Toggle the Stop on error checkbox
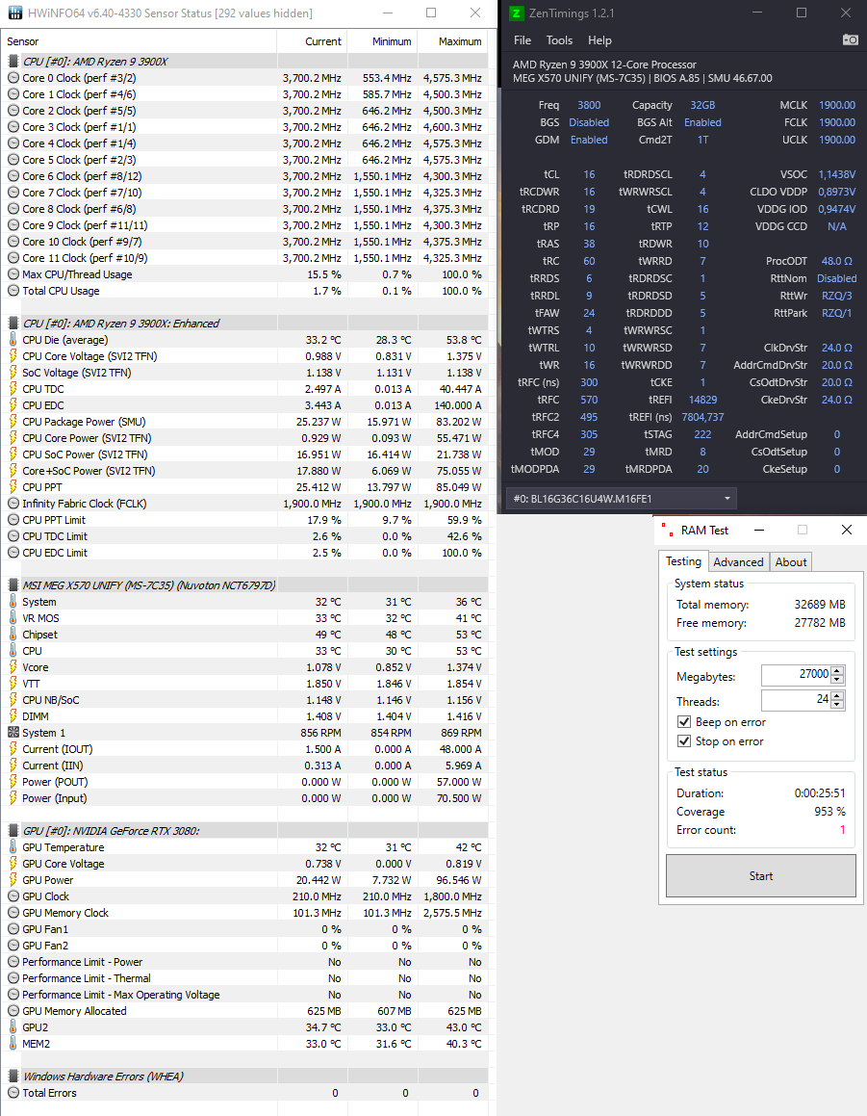Image resolution: width=867 pixels, height=1116 pixels. pyautogui.click(x=684, y=741)
